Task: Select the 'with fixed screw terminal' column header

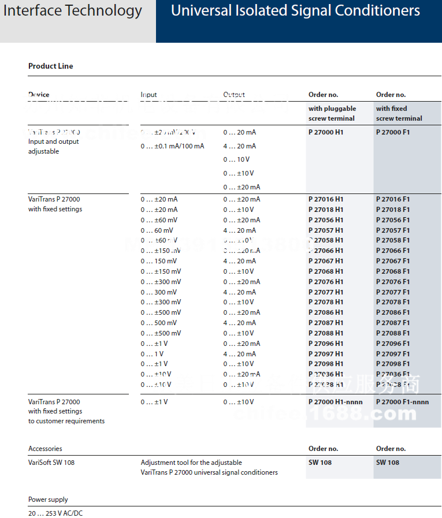Action: [x=399, y=113]
